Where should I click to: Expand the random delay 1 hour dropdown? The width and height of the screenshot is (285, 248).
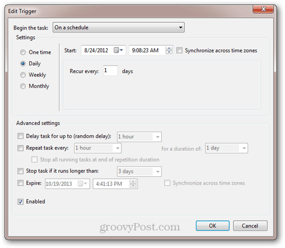tap(139, 136)
